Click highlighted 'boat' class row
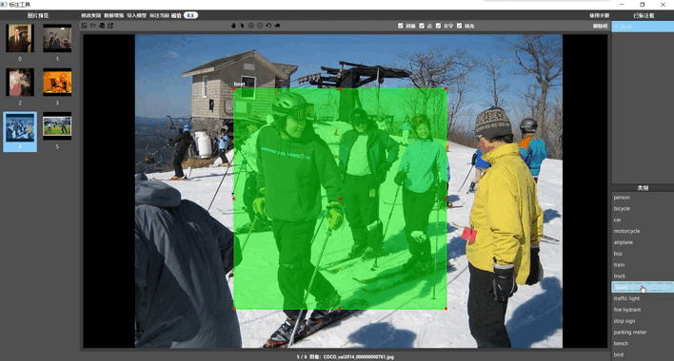674x361 pixels. [x=643, y=287]
